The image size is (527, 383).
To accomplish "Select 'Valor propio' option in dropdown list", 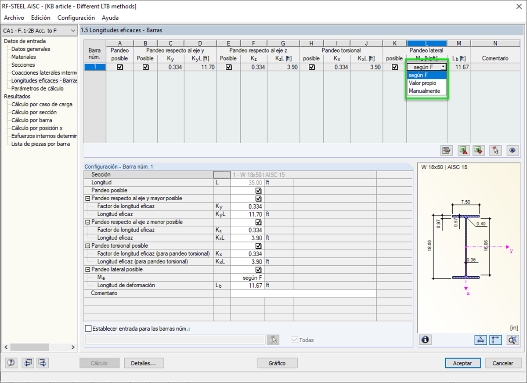I will pyautogui.click(x=426, y=83).
